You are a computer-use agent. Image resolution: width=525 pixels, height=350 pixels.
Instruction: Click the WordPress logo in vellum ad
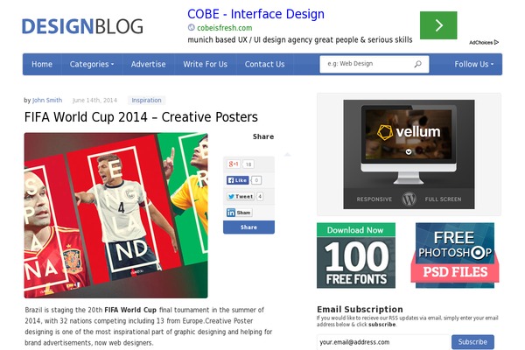tap(409, 199)
